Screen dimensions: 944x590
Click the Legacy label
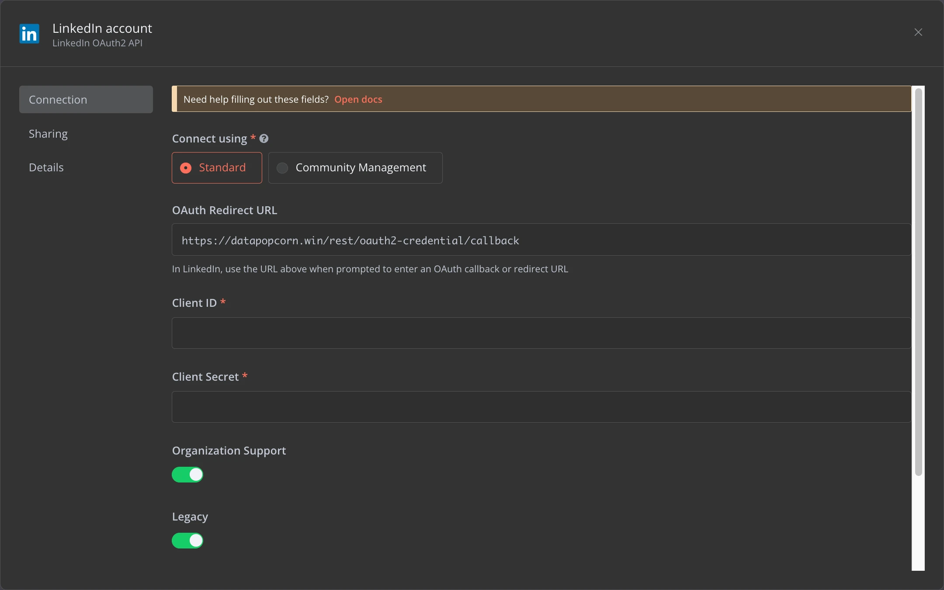190,517
